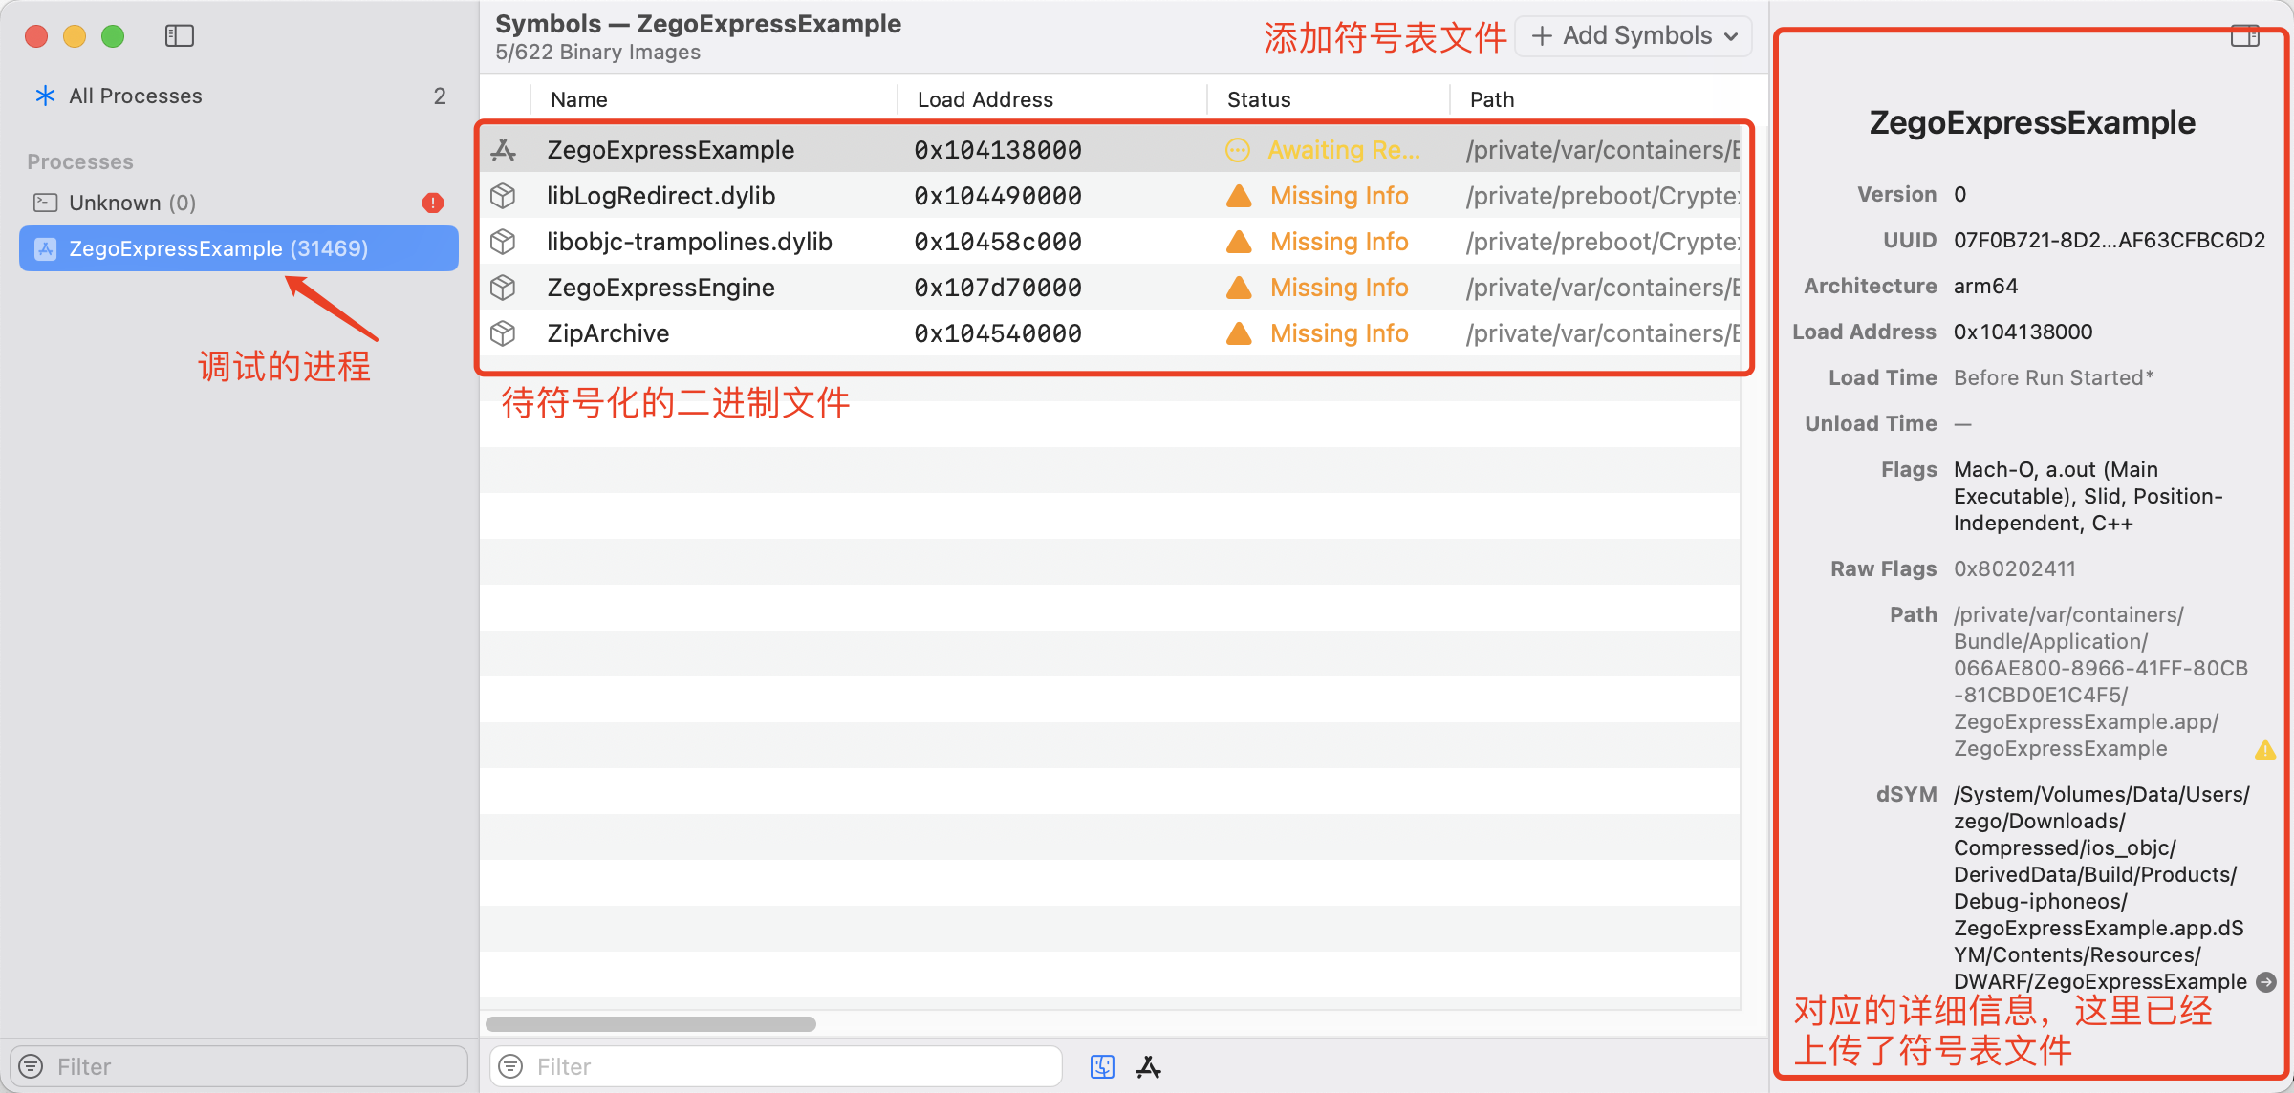The width and height of the screenshot is (2294, 1093).
Task: Toggle the app binaries filter icon
Action: pos(1148,1066)
